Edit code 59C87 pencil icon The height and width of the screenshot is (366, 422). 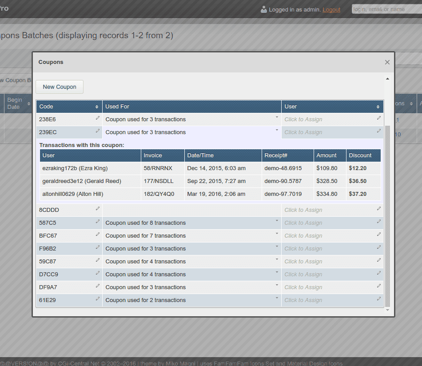[98, 260]
